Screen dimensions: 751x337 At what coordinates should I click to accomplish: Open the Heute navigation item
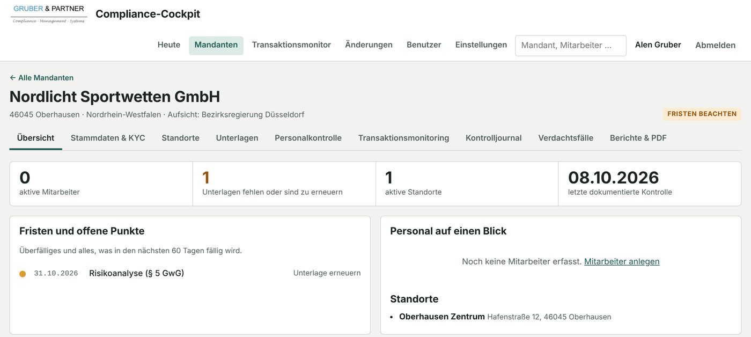[169, 45]
